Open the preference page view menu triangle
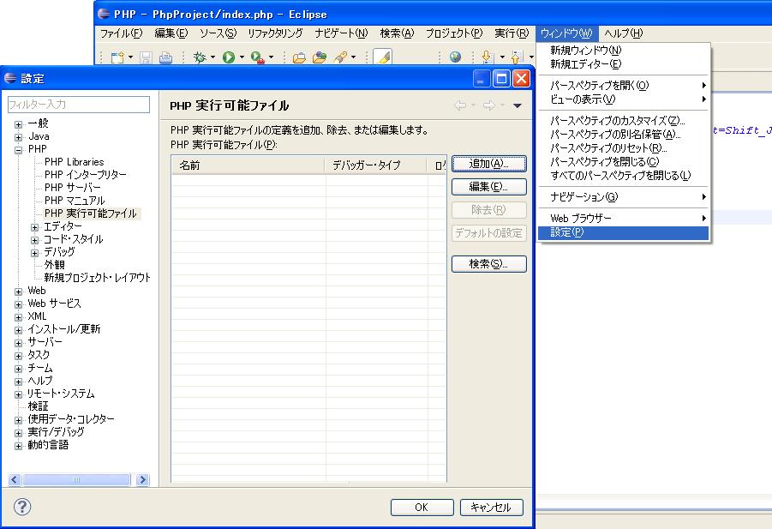The width and height of the screenshot is (772, 529). click(x=517, y=105)
